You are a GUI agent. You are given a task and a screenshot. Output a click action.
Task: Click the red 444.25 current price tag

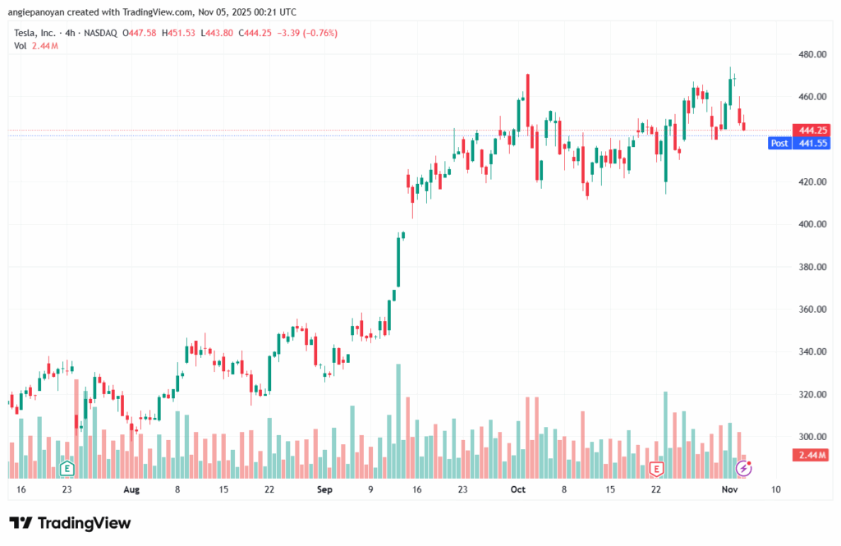[x=811, y=130]
